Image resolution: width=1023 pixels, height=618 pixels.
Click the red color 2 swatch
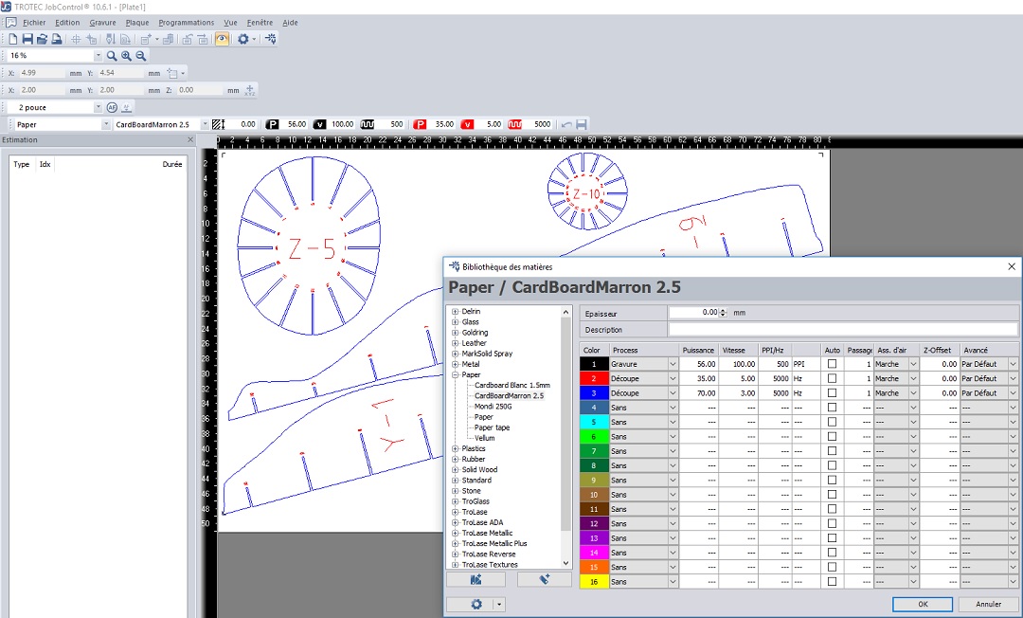(594, 378)
